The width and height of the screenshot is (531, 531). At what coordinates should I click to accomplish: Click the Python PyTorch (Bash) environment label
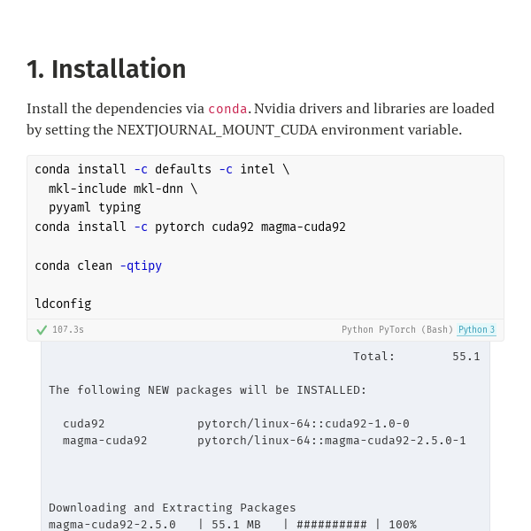tap(397, 330)
